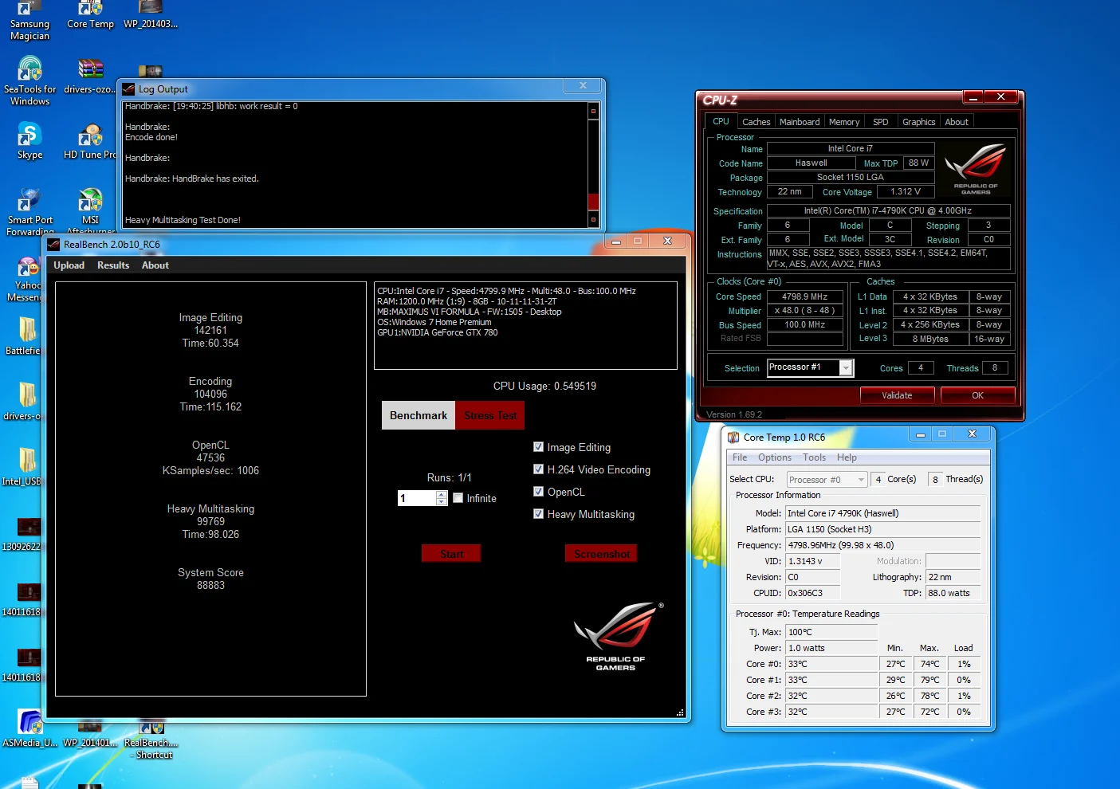Open the RealBench Upload menu
The width and height of the screenshot is (1120, 789).
[69, 265]
